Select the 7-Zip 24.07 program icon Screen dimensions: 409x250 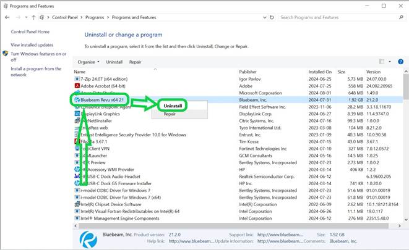[77, 79]
